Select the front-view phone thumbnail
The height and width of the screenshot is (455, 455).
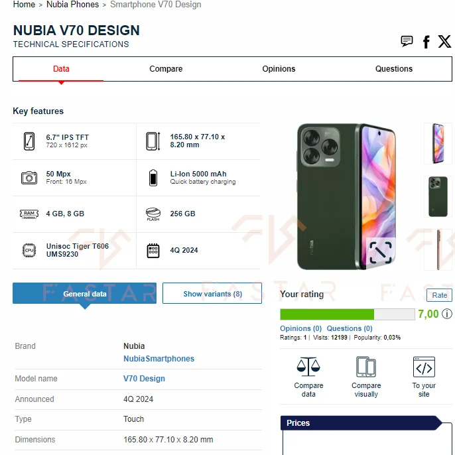(438, 143)
